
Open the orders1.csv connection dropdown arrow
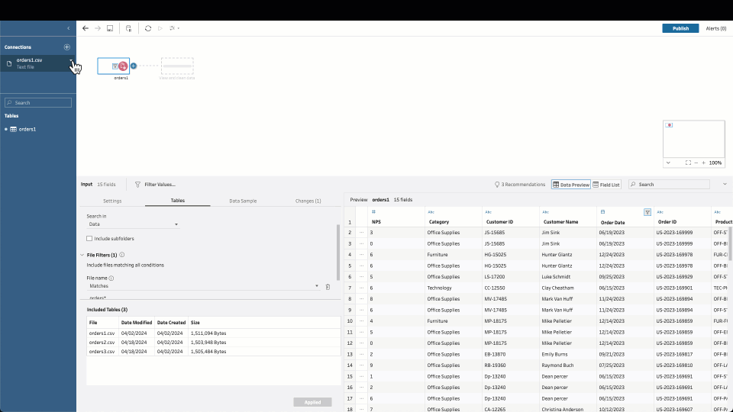72,61
